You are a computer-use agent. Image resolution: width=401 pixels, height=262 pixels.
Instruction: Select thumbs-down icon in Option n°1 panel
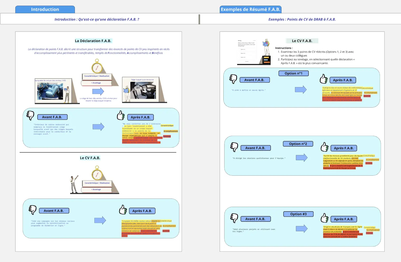233,79
